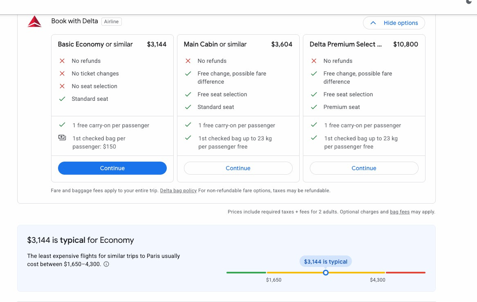Collapse fares with Hide options button
477x302 pixels.
[394, 23]
